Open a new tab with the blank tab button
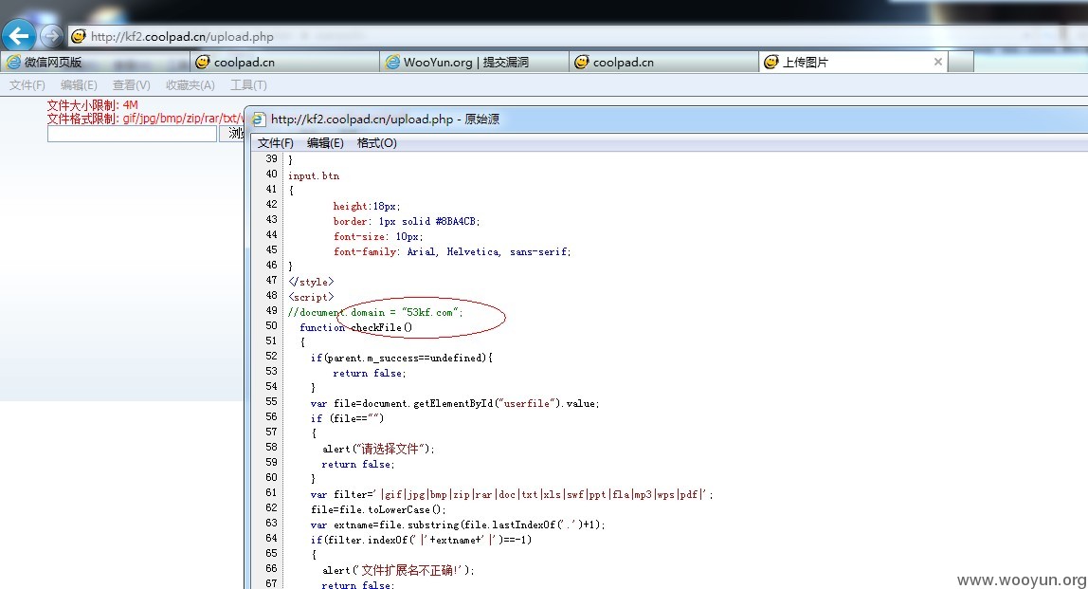The image size is (1088, 589). pyautogui.click(x=961, y=62)
